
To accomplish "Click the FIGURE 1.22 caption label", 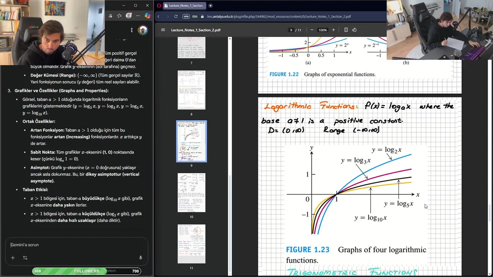I will pyautogui.click(x=284, y=74).
